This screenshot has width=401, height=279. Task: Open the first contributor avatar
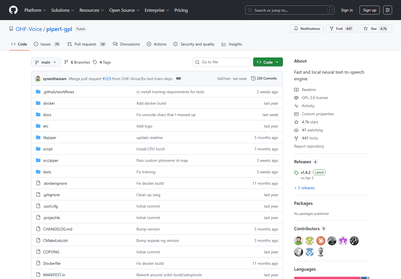[x=299, y=240]
